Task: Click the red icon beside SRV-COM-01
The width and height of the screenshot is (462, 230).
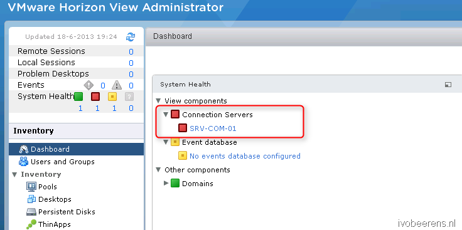Action: tap(183, 128)
